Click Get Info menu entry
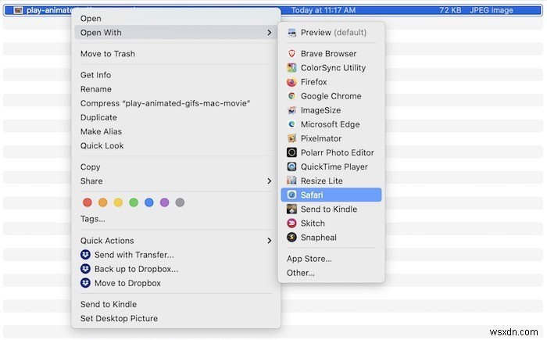This screenshot has height=340, width=547. [x=96, y=75]
